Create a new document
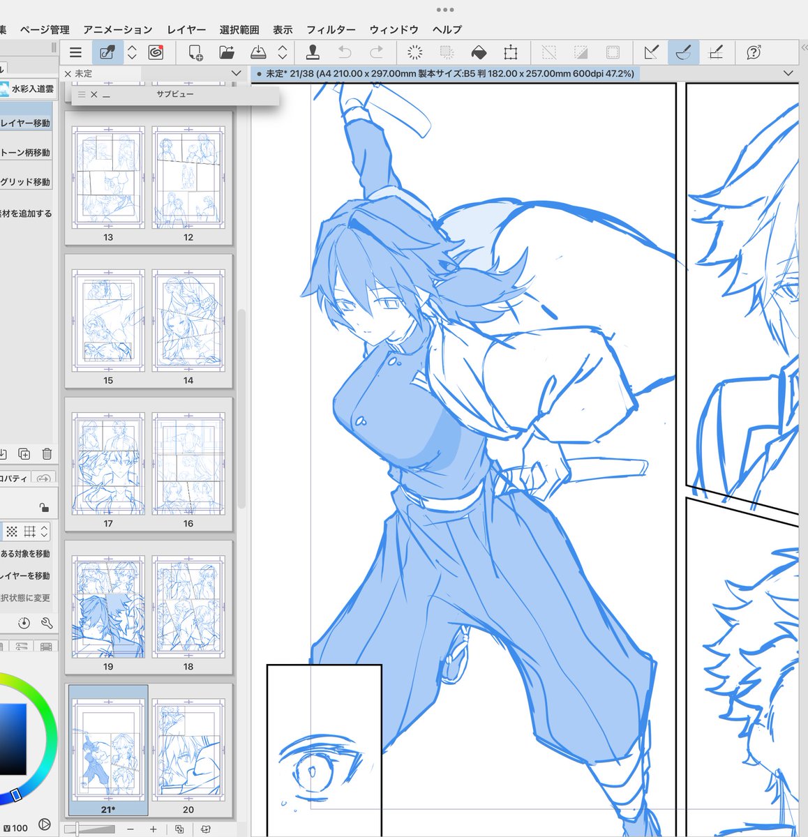The width and height of the screenshot is (808, 837). [195, 52]
